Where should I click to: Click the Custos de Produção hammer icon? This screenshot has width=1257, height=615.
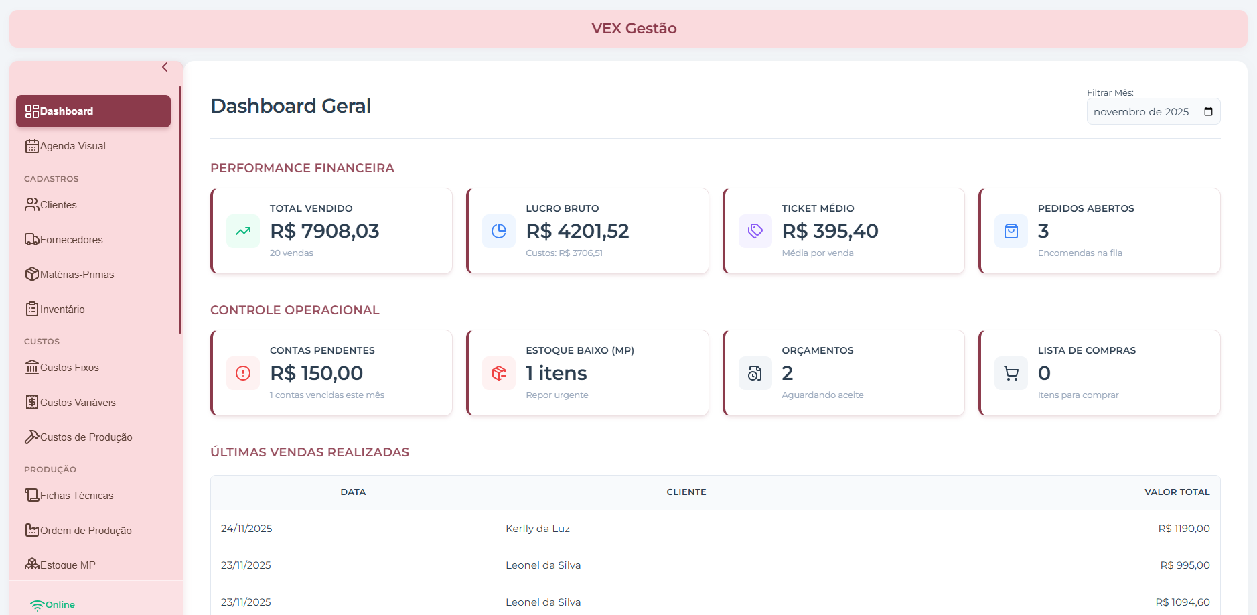(31, 437)
